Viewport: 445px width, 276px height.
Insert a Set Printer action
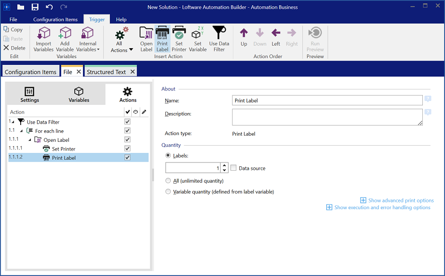[x=179, y=39]
